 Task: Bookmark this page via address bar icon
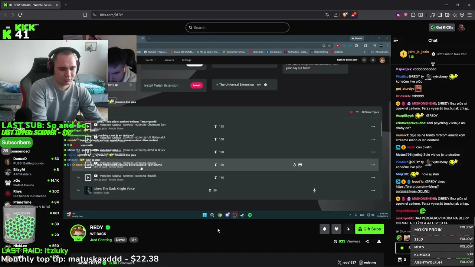tap(85, 15)
